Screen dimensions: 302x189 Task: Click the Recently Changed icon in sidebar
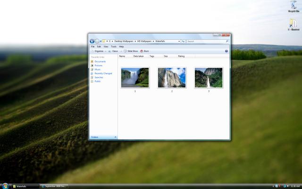click(92, 74)
